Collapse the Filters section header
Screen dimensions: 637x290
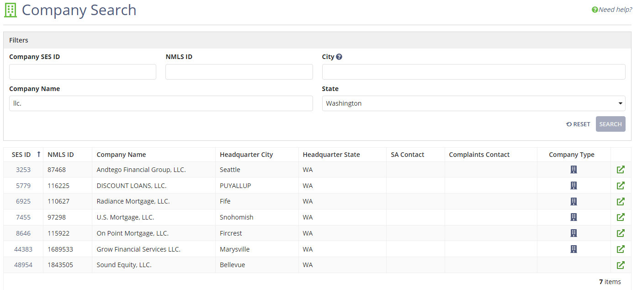[19, 40]
